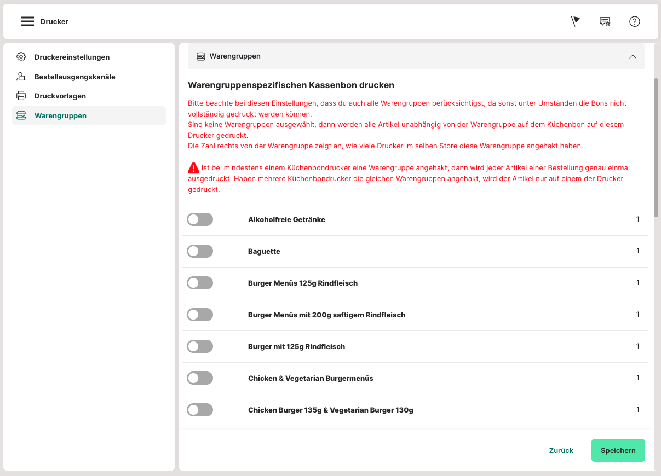This screenshot has width=661, height=476.
Task: Save changes with Speichern button
Action: pos(618,450)
